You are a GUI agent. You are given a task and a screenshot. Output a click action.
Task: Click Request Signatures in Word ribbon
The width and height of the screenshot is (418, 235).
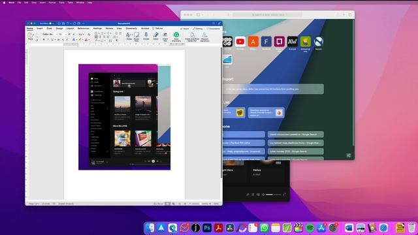pos(204,37)
